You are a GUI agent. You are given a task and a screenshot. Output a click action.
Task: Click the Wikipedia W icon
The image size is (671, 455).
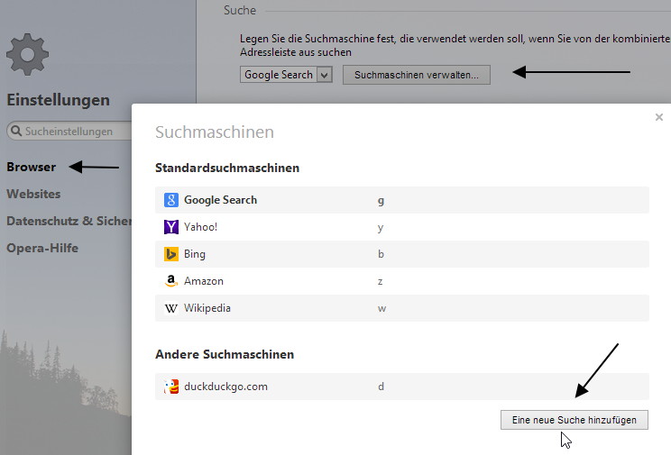[171, 308]
